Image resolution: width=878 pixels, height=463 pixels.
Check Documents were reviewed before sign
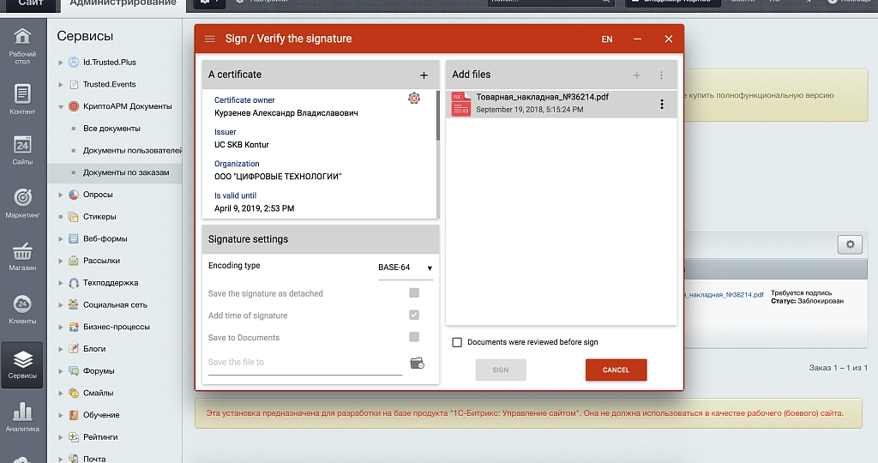coord(457,342)
